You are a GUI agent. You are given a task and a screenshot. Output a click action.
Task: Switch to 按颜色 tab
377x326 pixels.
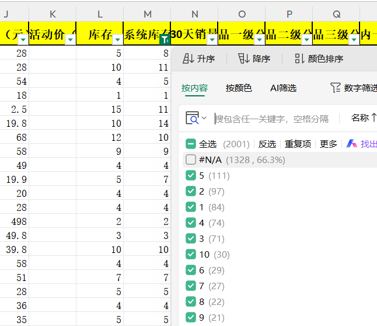[x=239, y=88]
